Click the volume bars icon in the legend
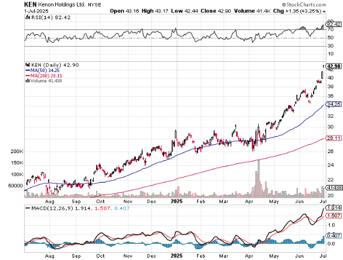Viewport: 343px width, 260px height. tap(28, 80)
